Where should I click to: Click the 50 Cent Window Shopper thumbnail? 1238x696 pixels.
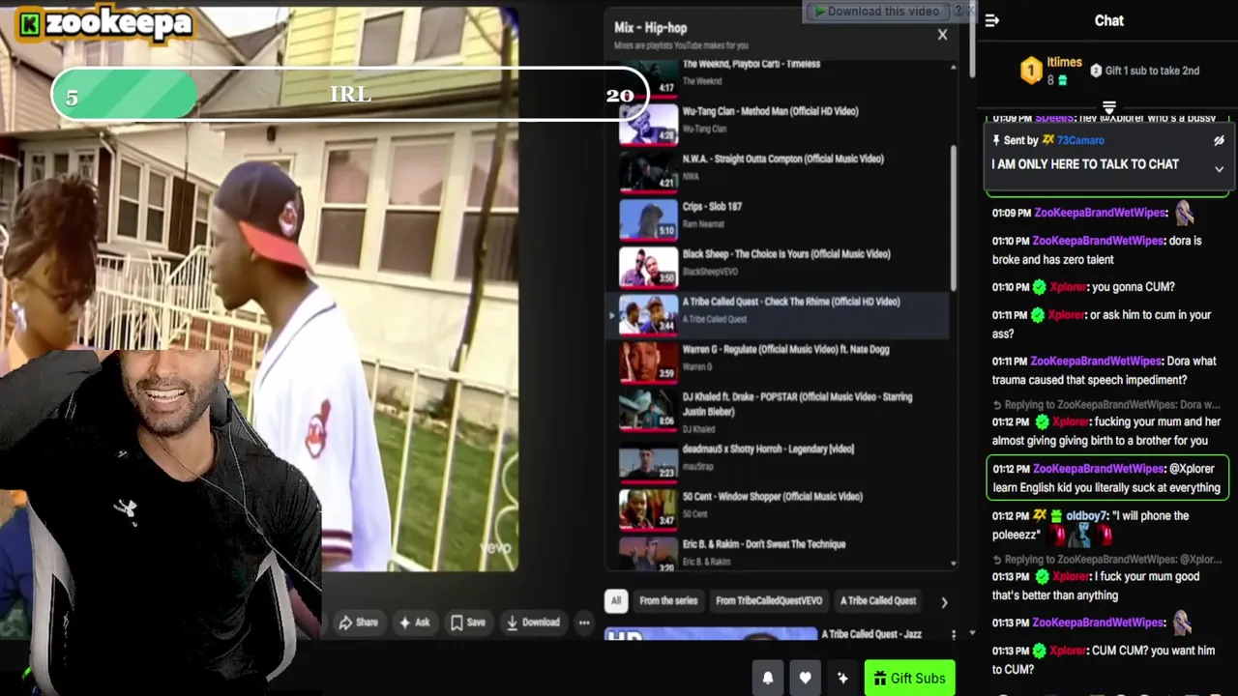pos(648,509)
